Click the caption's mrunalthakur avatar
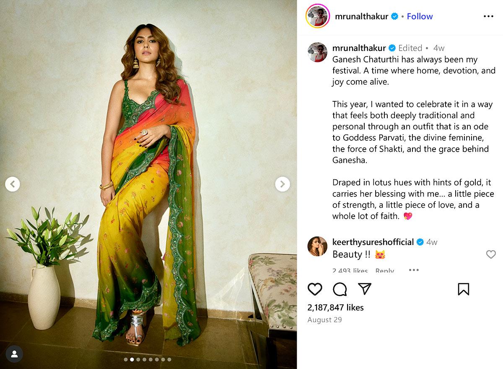 (x=317, y=52)
